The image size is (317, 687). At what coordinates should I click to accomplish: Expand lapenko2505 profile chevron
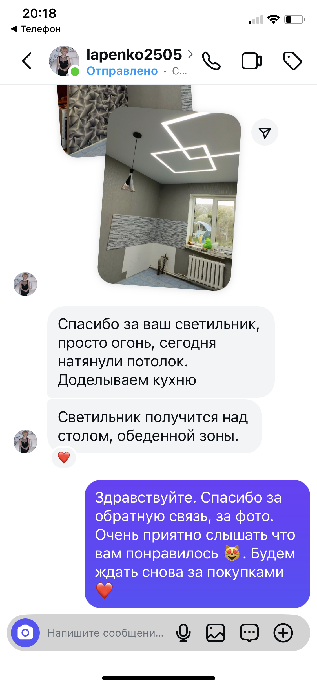click(190, 54)
